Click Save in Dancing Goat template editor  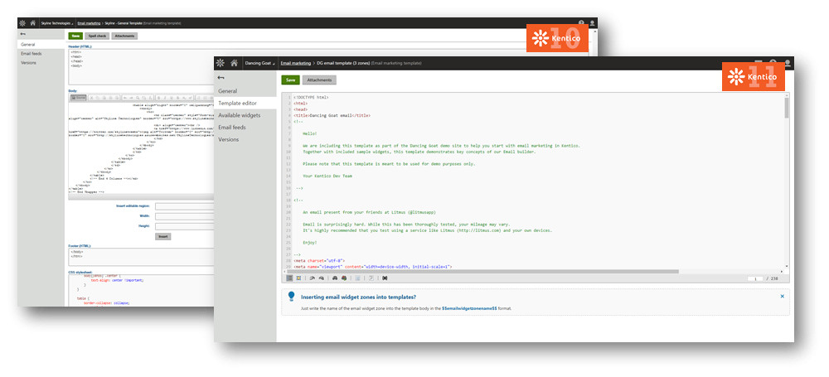click(290, 80)
